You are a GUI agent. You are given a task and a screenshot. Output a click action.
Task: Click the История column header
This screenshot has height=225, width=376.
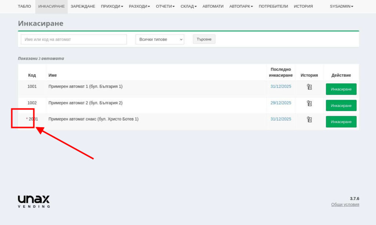pos(309,75)
